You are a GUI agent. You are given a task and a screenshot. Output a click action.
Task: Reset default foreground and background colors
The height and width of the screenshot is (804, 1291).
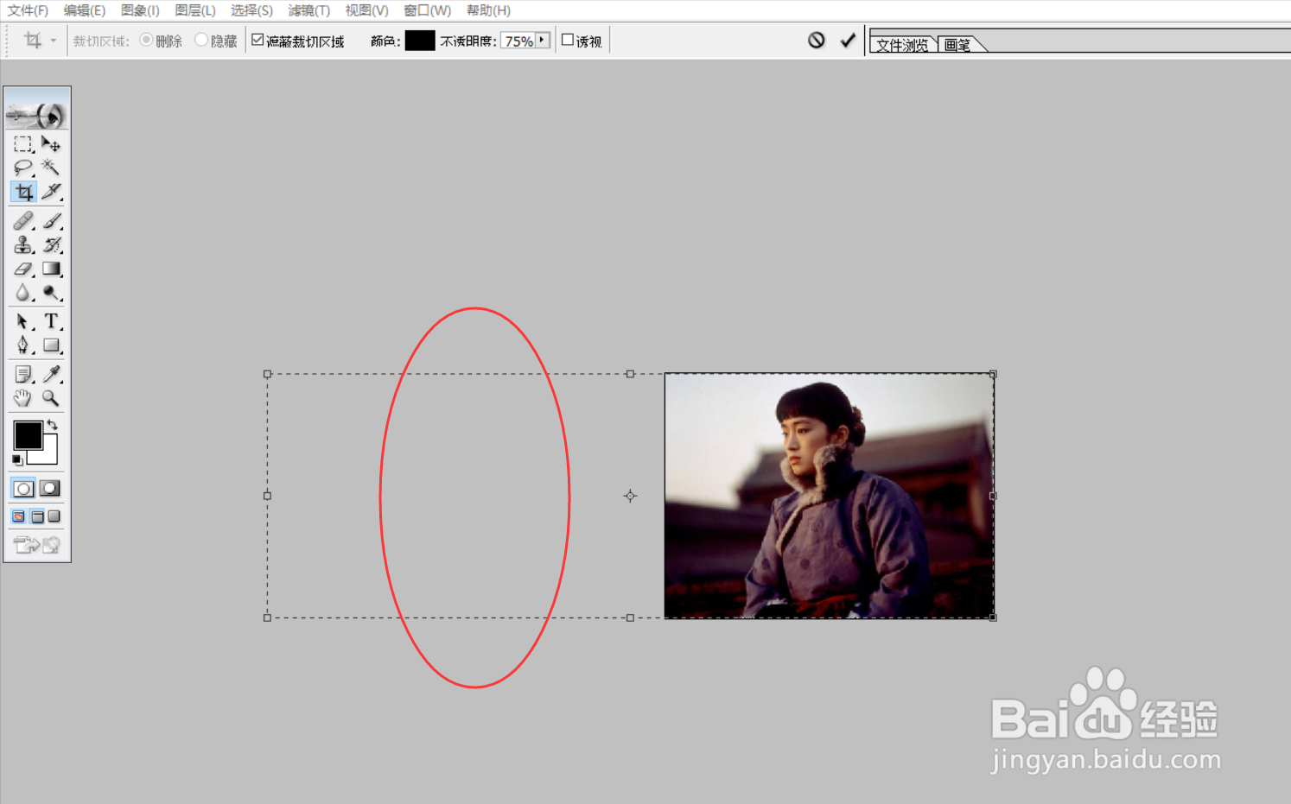17,460
